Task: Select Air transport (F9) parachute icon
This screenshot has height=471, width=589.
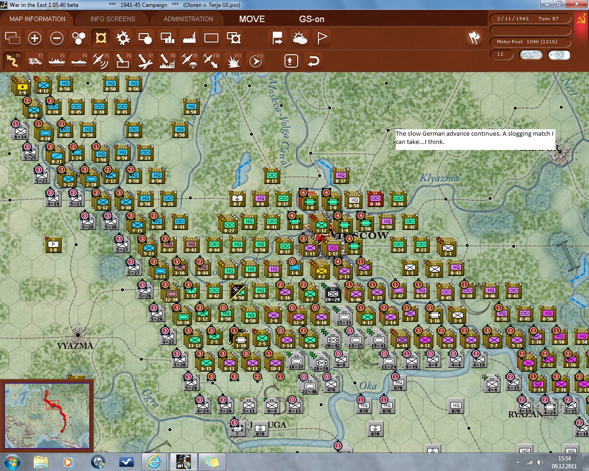Action: (x=189, y=61)
